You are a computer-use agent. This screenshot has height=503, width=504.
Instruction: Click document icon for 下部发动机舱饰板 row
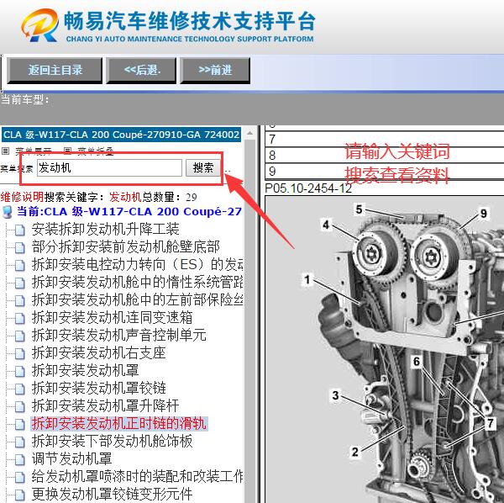click(x=19, y=442)
